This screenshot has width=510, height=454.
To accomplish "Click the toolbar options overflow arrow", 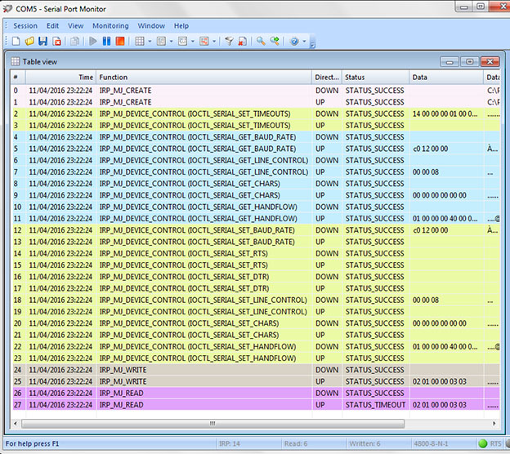I will (x=312, y=45).
